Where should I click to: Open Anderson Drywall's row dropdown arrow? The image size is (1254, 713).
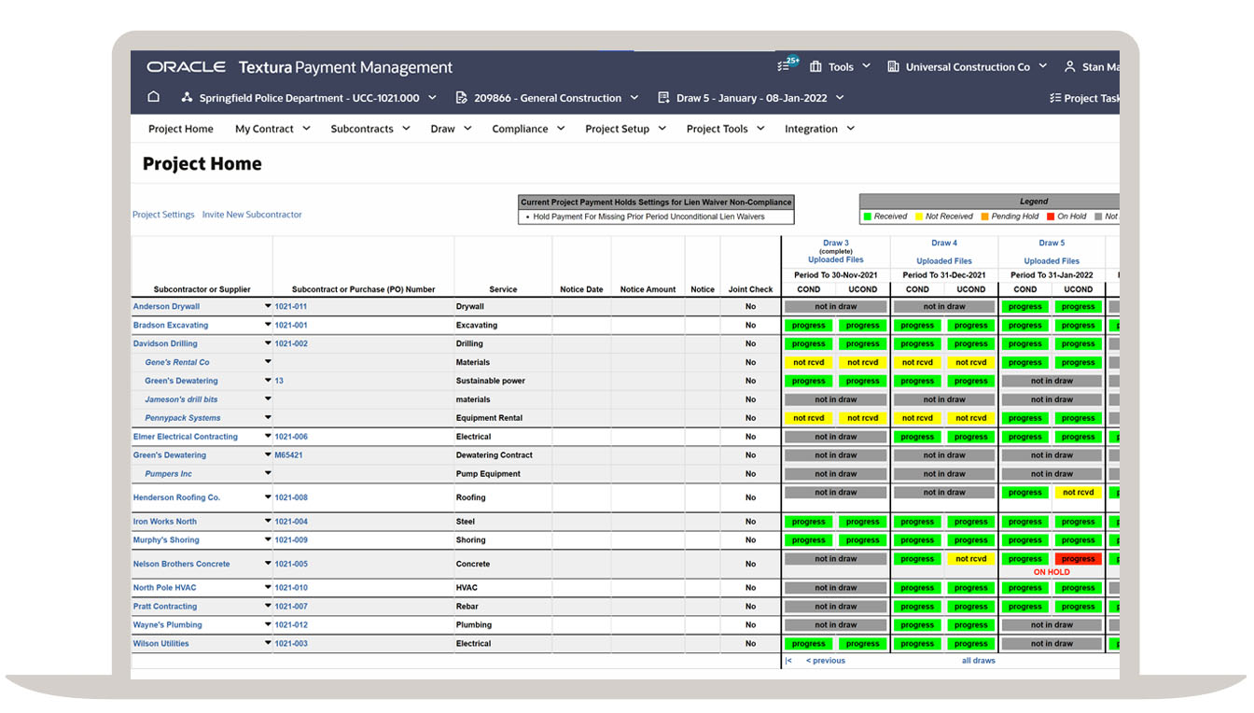(x=266, y=306)
